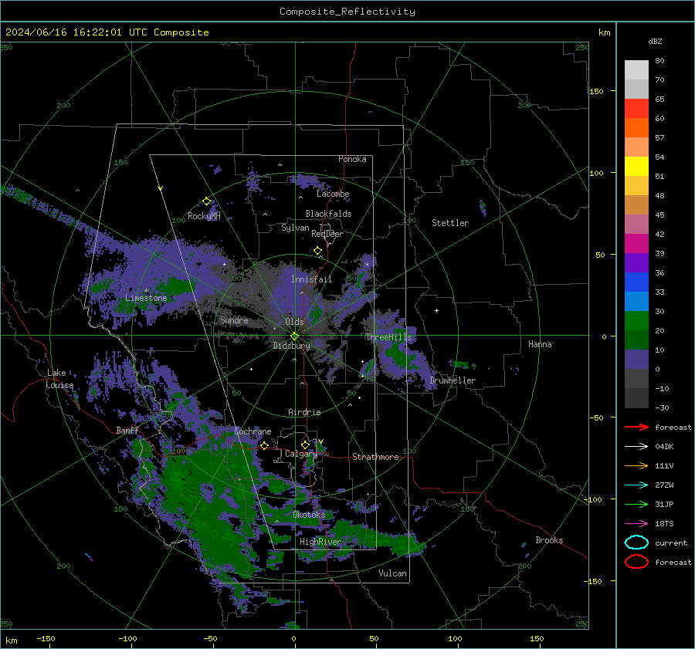Click the cyan 27ZW arrow legend icon
Viewport: 695px width, 649px height.
[x=636, y=485]
